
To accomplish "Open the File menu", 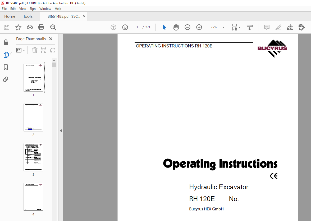I will (4, 9).
